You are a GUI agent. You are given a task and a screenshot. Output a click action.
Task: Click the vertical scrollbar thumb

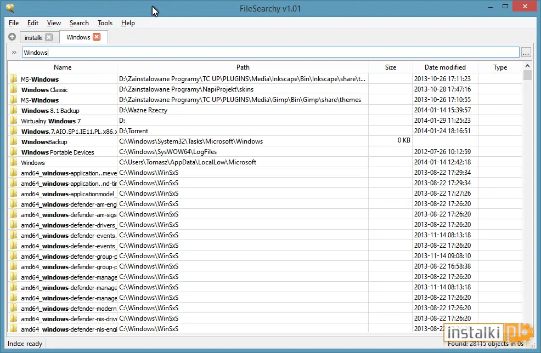coord(527,75)
